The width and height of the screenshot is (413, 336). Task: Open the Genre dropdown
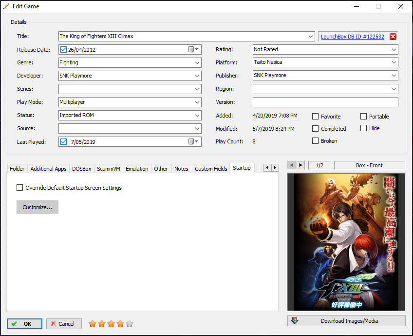(x=197, y=63)
